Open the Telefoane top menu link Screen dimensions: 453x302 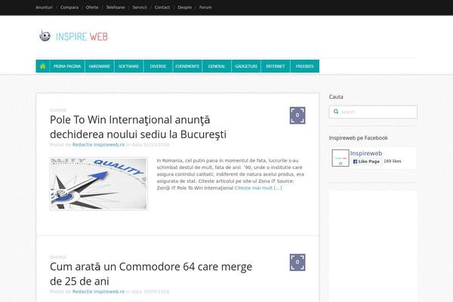[116, 8]
